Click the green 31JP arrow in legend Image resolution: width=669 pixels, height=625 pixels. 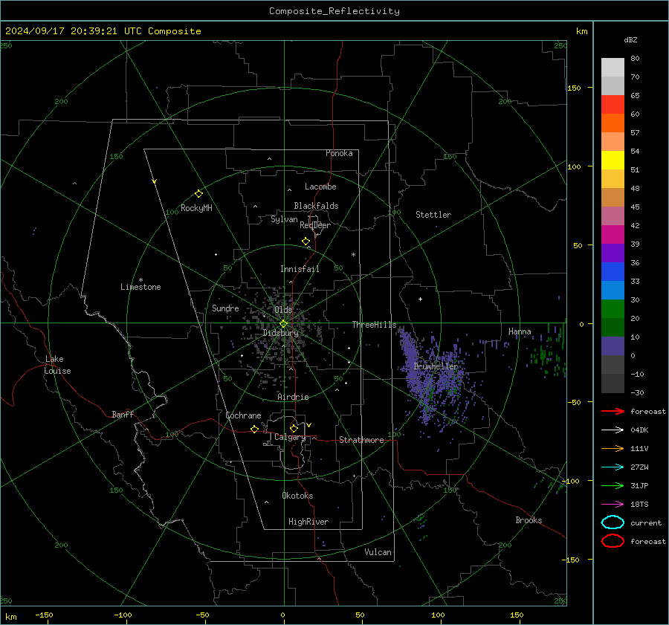(x=613, y=485)
